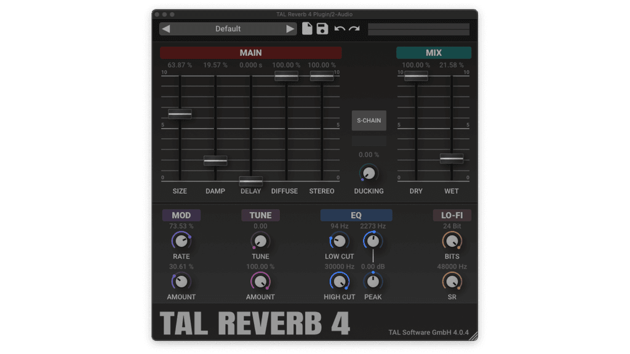This screenshot has width=630, height=354.
Task: Click the 0.00 dB peak value
Action: point(373,267)
